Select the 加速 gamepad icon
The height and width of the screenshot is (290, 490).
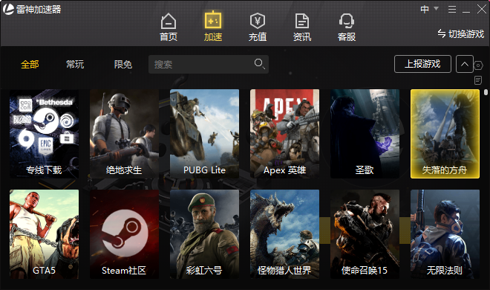coord(213,20)
